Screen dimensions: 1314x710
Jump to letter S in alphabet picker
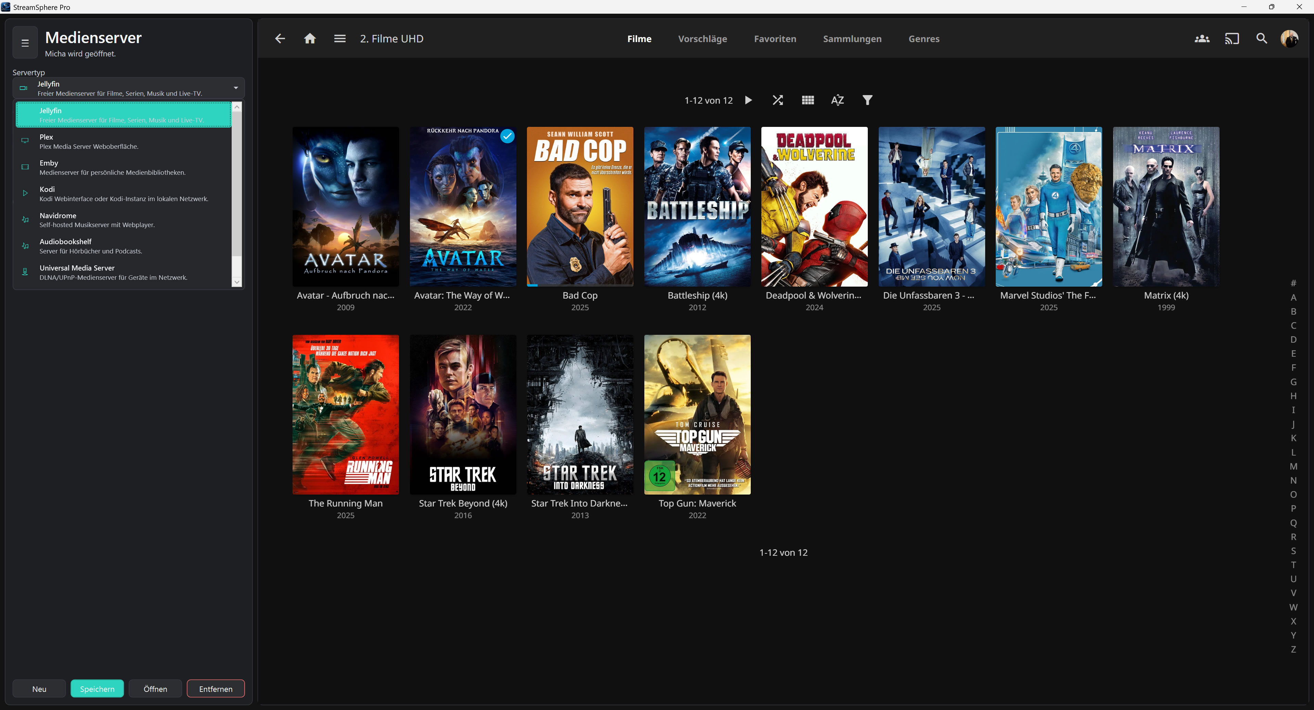click(1293, 551)
